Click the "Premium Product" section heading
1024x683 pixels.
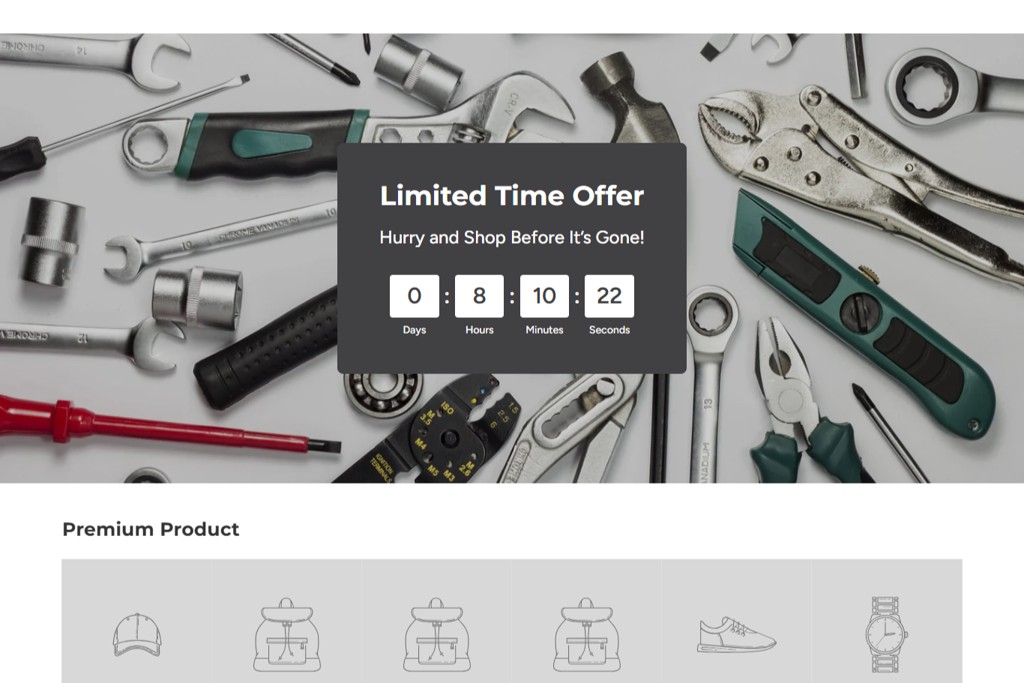tap(151, 529)
